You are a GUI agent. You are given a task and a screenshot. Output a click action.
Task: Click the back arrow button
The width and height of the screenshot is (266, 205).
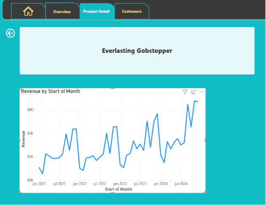[10, 33]
